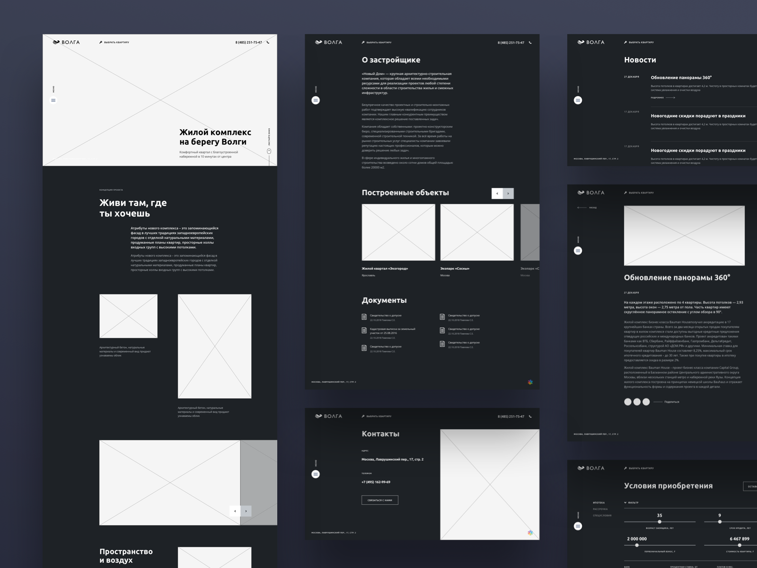The width and height of the screenshot is (757, 568).
Task: Click the phone icon in the О застройщике header
Action: [x=530, y=42]
